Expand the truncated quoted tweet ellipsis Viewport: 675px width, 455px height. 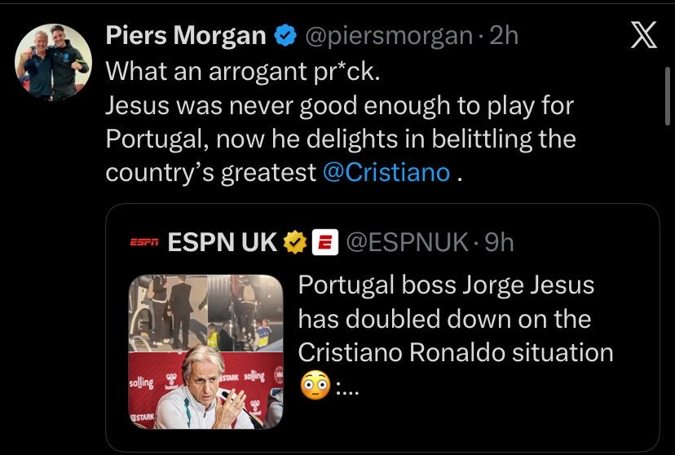pos(346,390)
